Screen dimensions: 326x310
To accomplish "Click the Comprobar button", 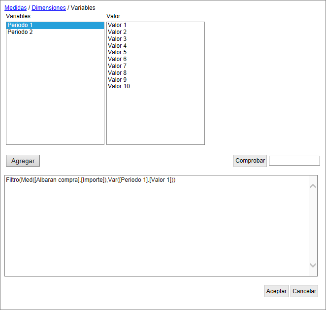I will click(x=250, y=161).
